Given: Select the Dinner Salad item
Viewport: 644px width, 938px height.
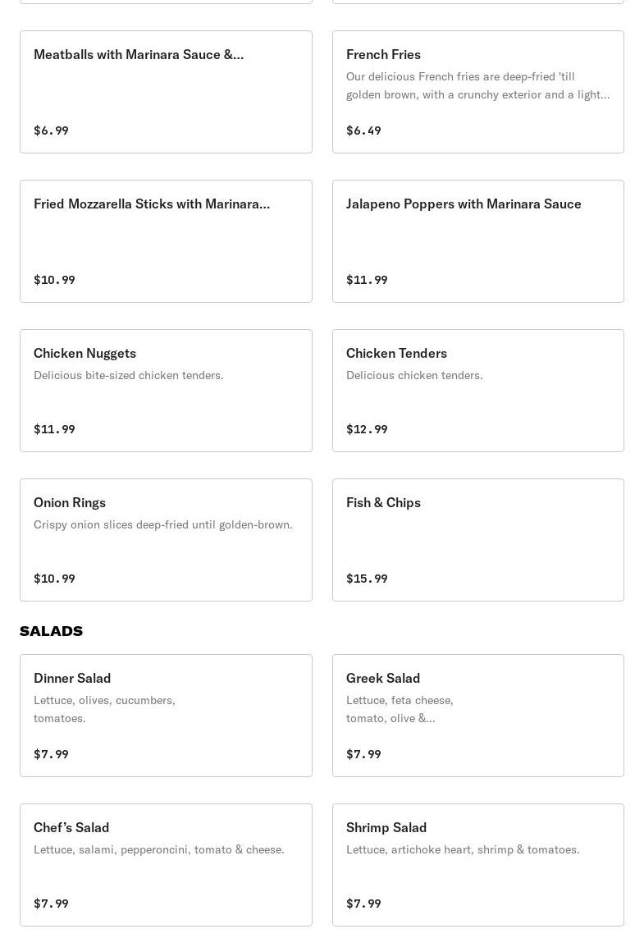Looking at the screenshot, I should coord(166,716).
